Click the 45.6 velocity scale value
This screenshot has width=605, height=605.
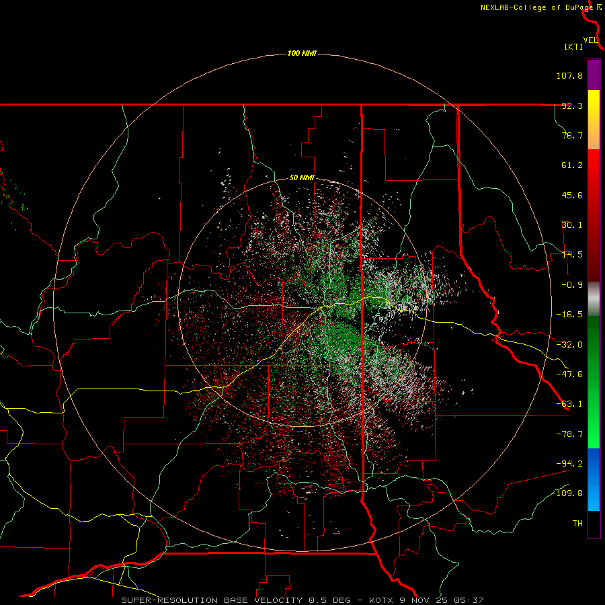[572, 195]
